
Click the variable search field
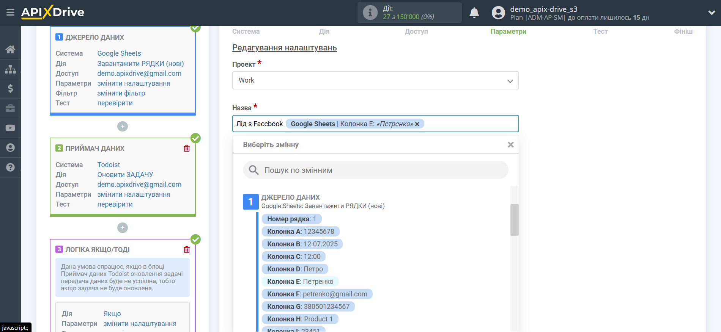point(375,170)
